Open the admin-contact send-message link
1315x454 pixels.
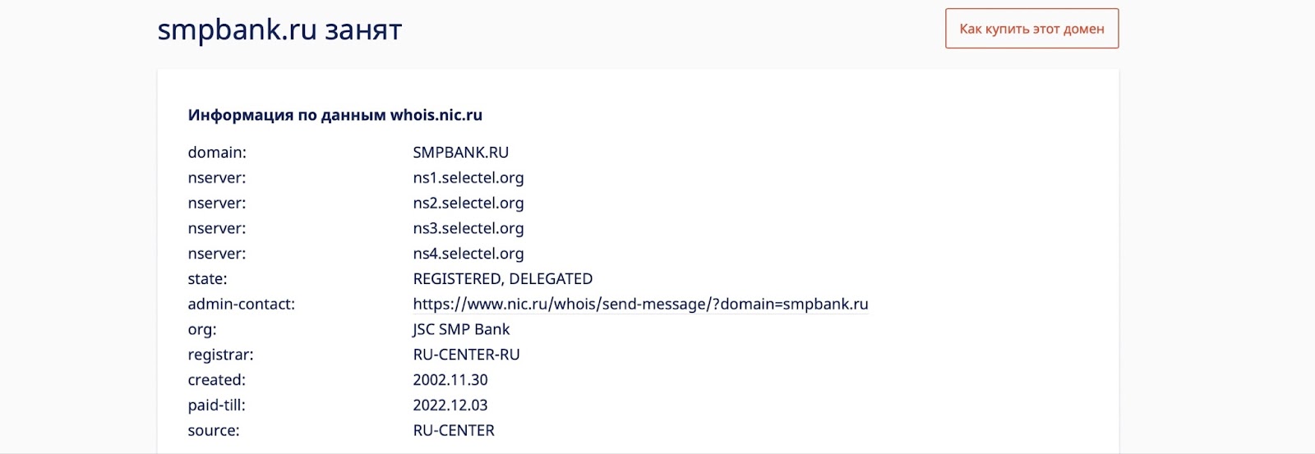(x=640, y=305)
